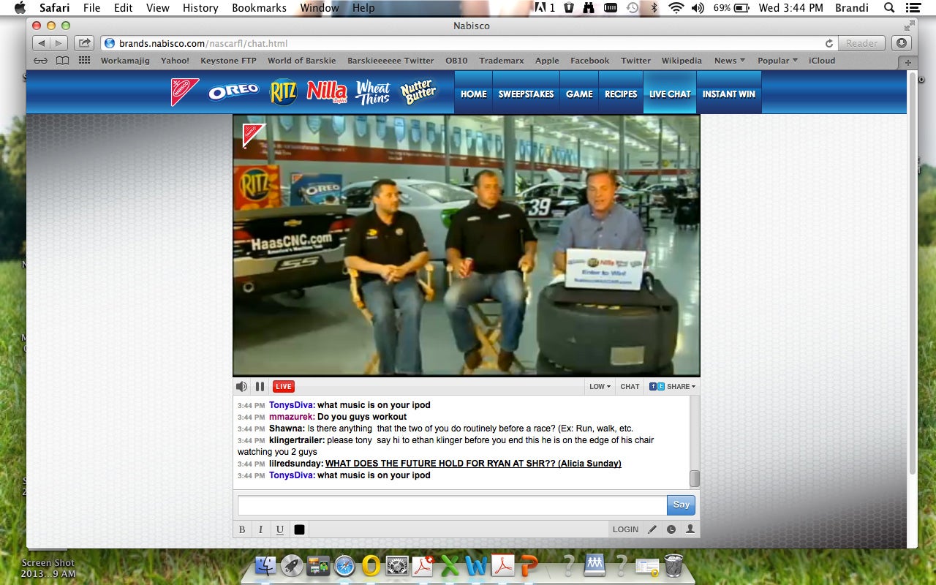
Task: Reload the page with refresh icon
Action: (x=829, y=43)
